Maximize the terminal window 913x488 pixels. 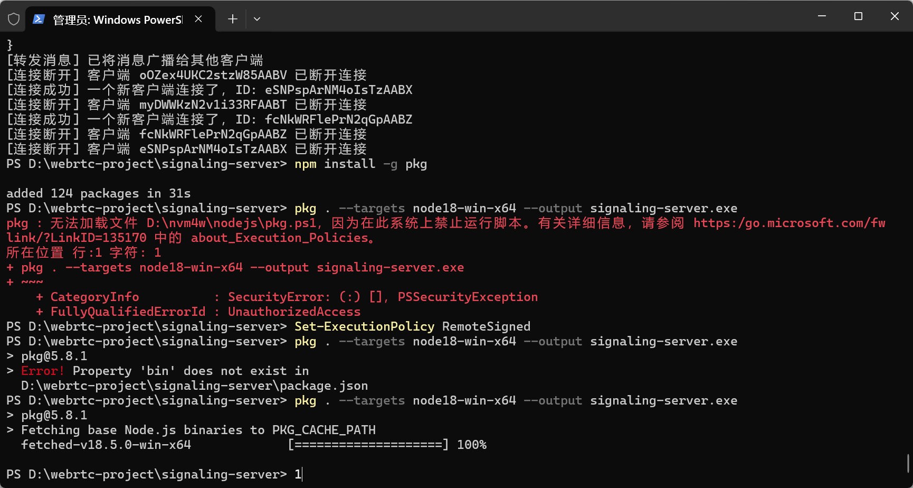coord(858,16)
